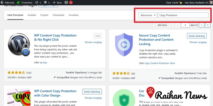Open WP Content Copy Protection & No Right Click title
Image resolution: width=213 pixels, height=106 pixels.
(x=55, y=37)
